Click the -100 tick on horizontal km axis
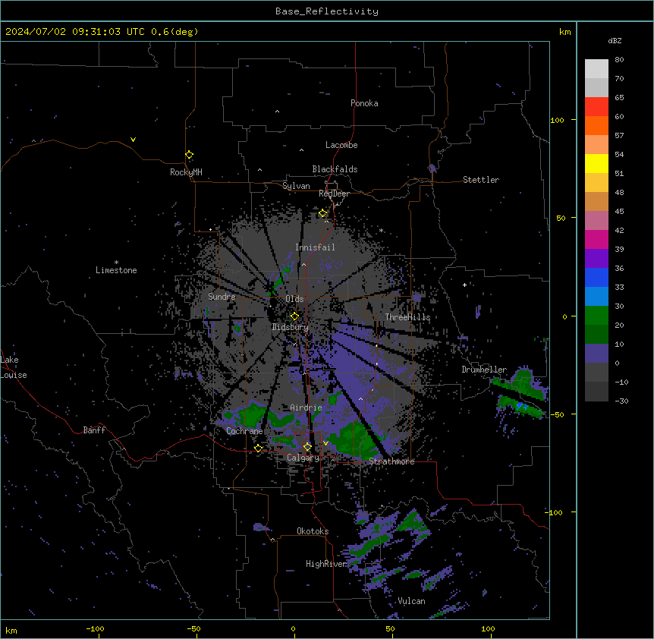 click(95, 629)
